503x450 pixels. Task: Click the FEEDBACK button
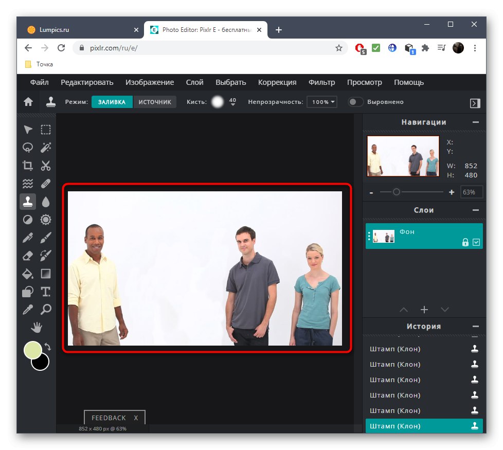click(109, 418)
